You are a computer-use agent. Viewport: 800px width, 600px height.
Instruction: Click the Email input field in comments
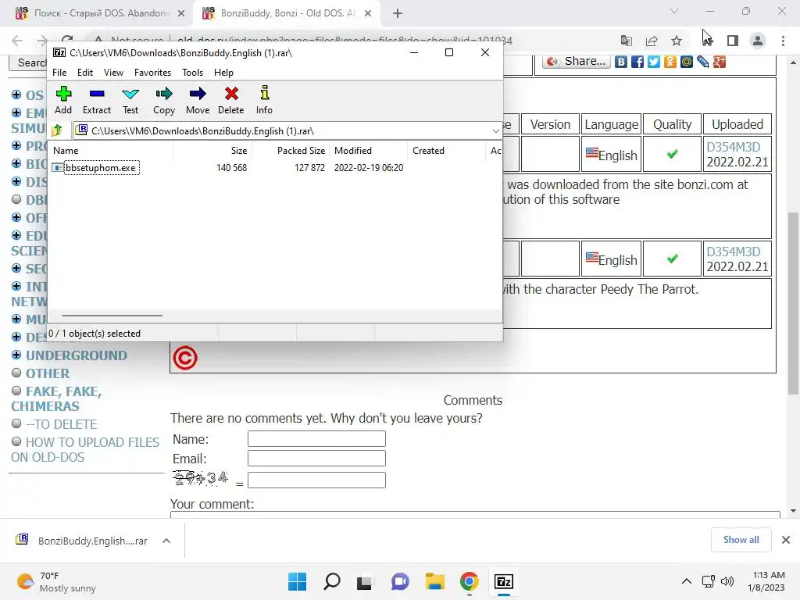(316, 458)
